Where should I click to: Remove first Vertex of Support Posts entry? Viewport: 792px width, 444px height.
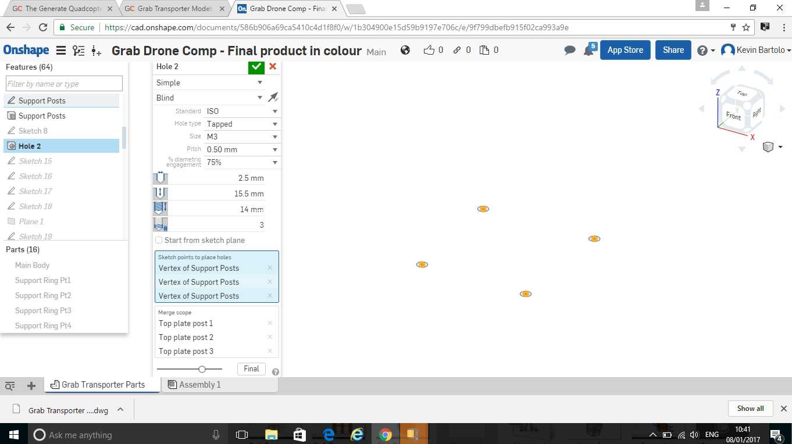(270, 268)
